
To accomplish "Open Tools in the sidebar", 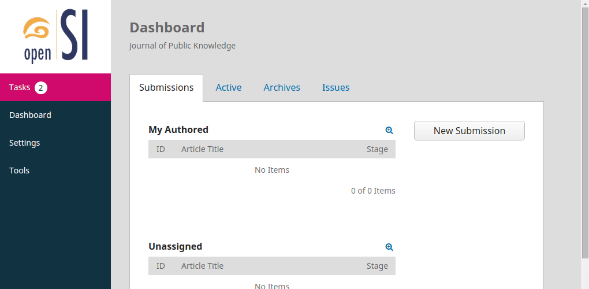I will pyautogui.click(x=19, y=171).
